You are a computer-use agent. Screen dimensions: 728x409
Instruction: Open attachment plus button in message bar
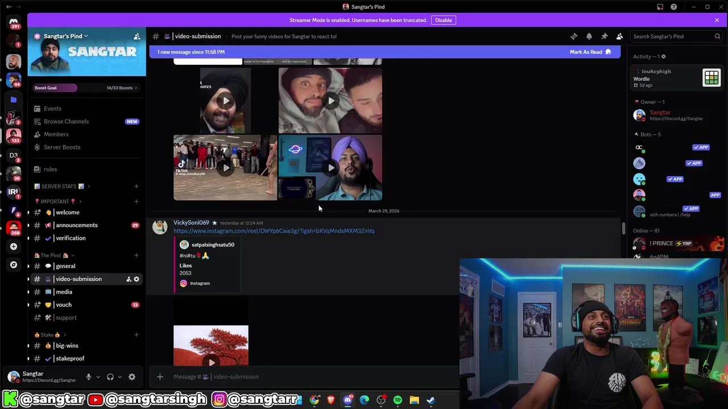[x=160, y=377]
